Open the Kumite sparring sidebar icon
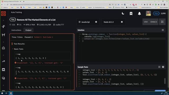The width and height of the screenshot is (169, 95). point(3,35)
